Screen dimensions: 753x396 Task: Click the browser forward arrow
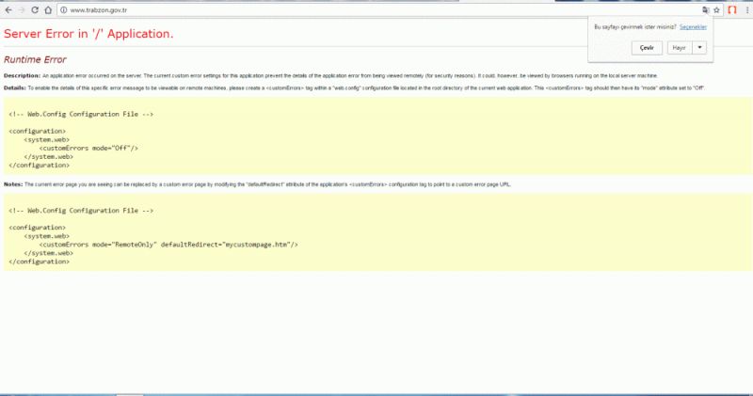point(22,9)
